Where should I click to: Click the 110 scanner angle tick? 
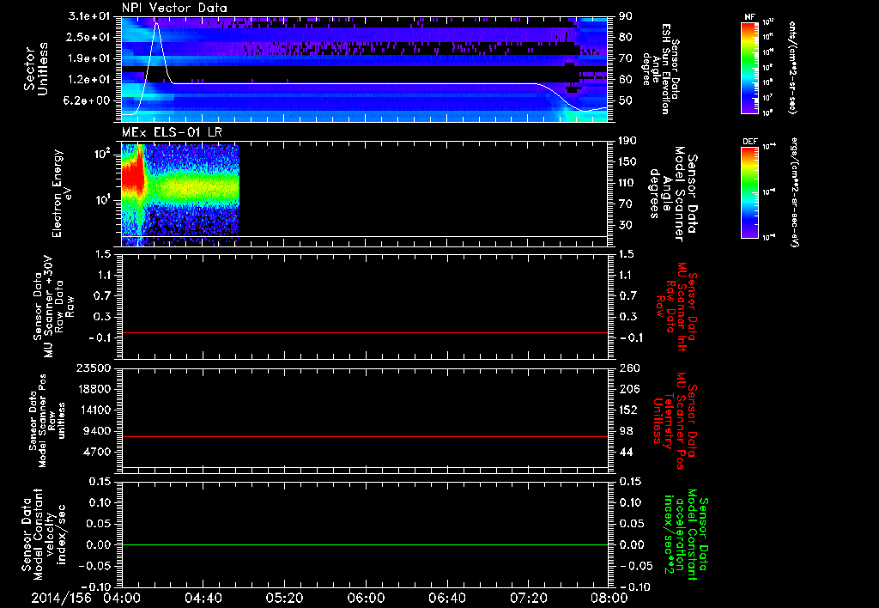tap(628, 183)
